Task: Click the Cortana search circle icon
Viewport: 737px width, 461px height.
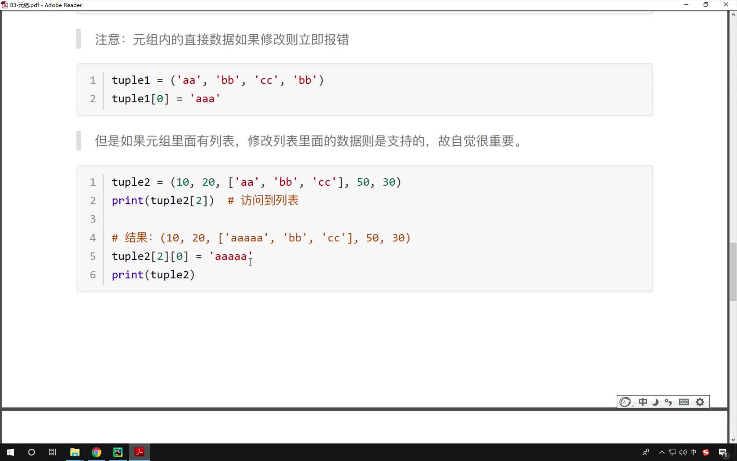Action: [x=32, y=452]
